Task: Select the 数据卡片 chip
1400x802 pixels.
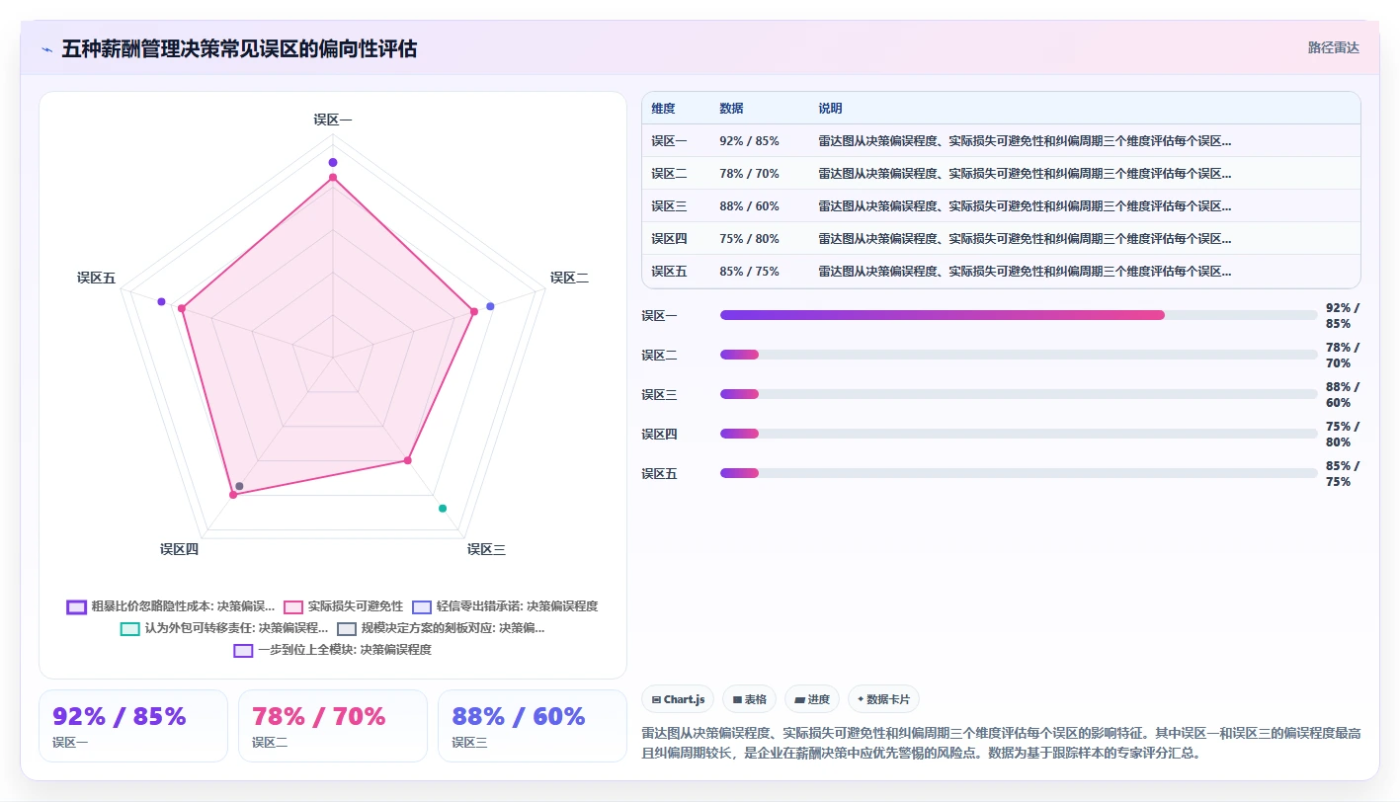Action: coord(883,699)
